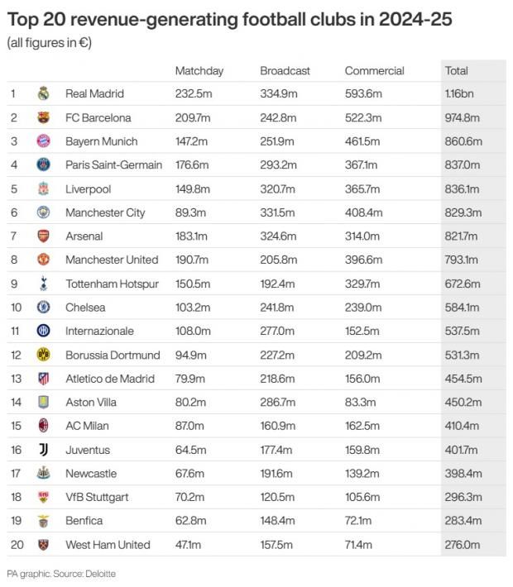
Task: Click the Matchday column header
Action: pyautogui.click(x=199, y=71)
